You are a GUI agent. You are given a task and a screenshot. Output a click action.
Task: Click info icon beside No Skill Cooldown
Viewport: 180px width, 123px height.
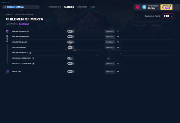click(x=33, y=58)
